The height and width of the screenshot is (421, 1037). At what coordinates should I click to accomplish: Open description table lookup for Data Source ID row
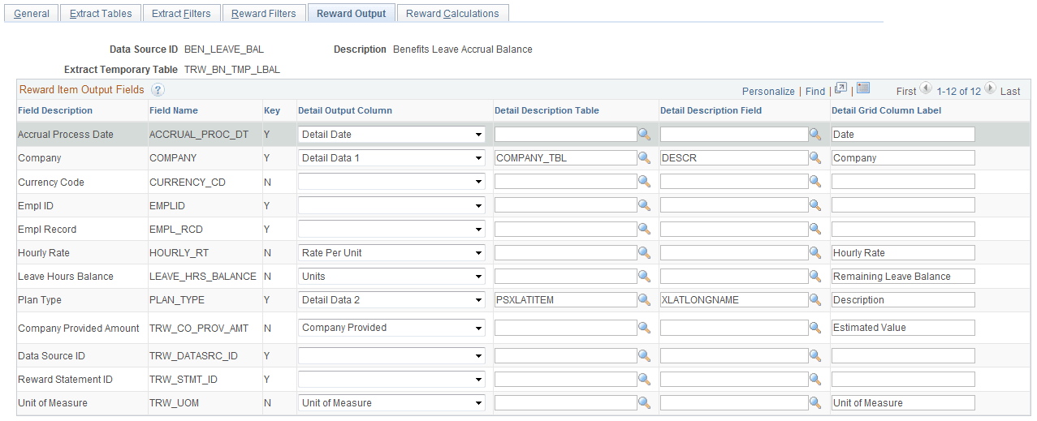tap(645, 355)
